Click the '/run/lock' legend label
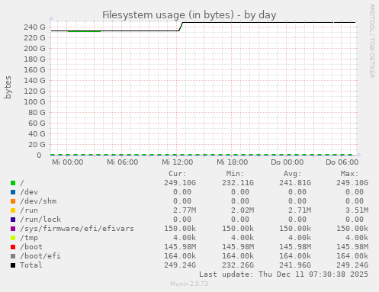The image size is (379, 292). pyautogui.click(x=40, y=220)
